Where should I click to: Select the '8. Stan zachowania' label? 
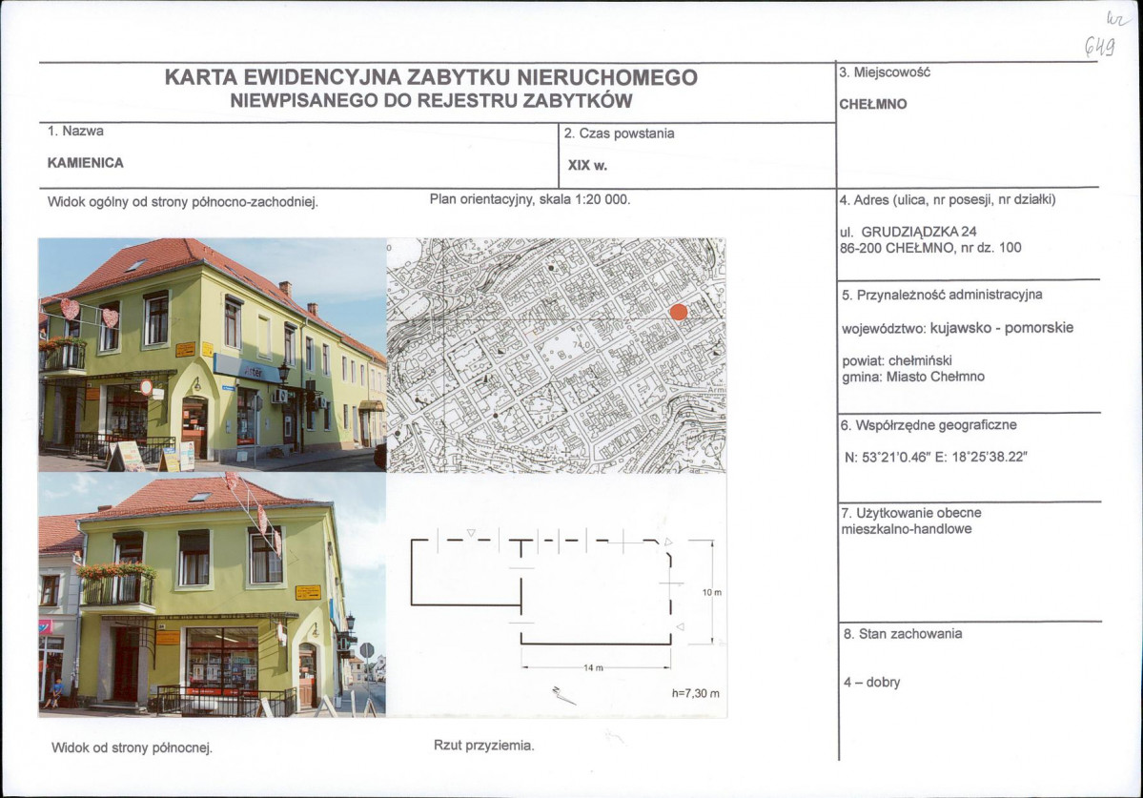(903, 634)
